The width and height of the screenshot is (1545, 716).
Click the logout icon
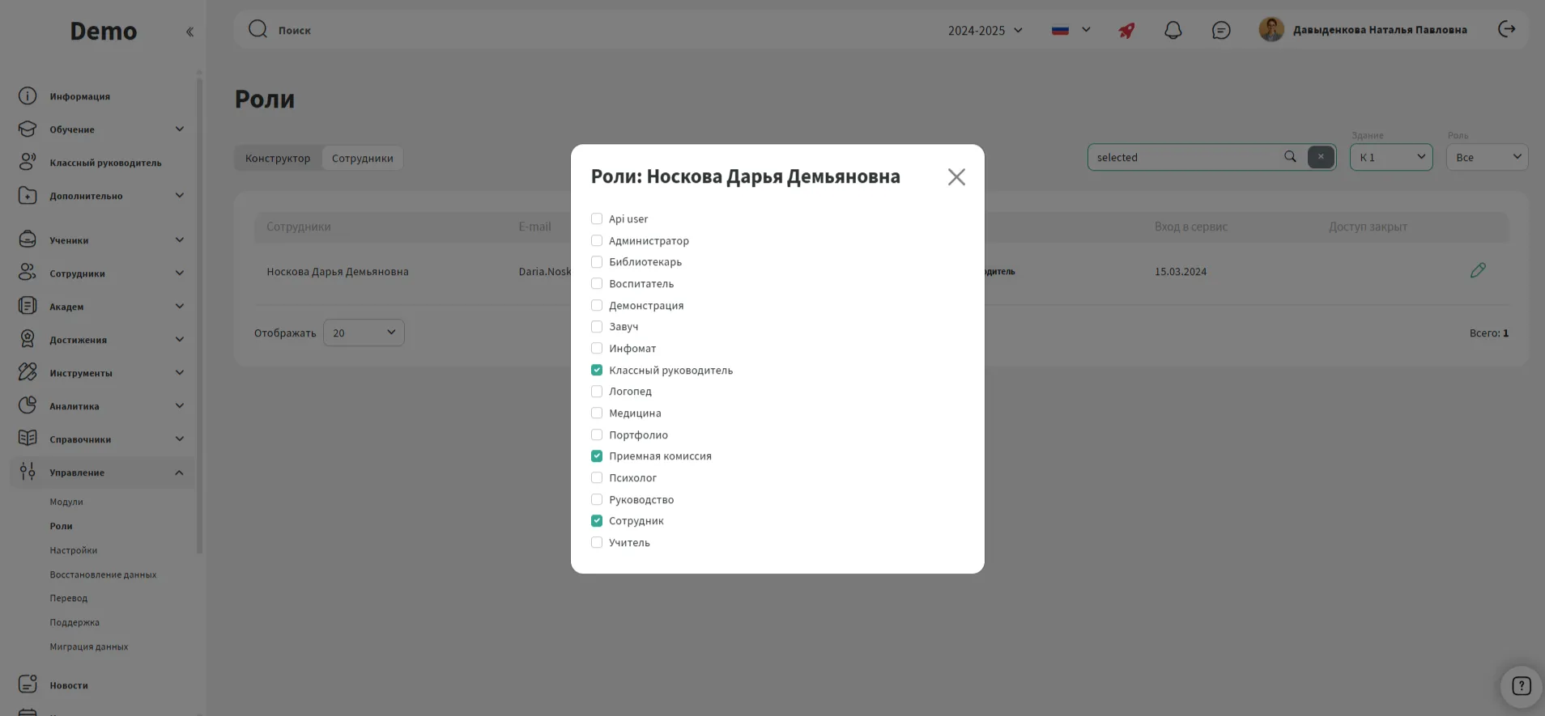pos(1506,30)
